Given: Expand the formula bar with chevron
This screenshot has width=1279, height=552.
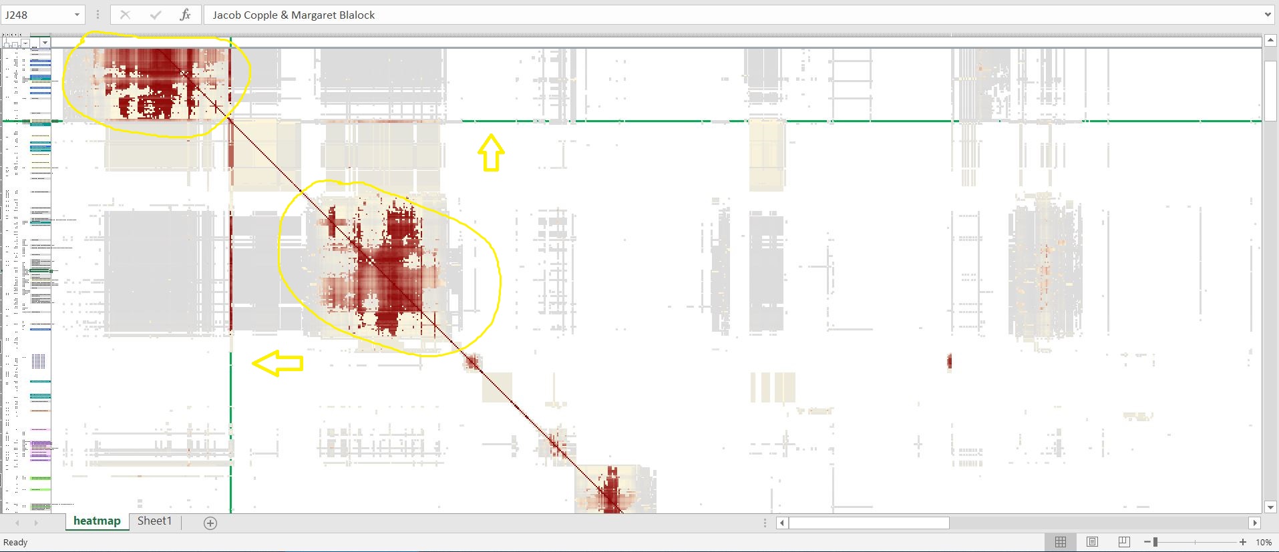Looking at the screenshot, I should (1268, 15).
